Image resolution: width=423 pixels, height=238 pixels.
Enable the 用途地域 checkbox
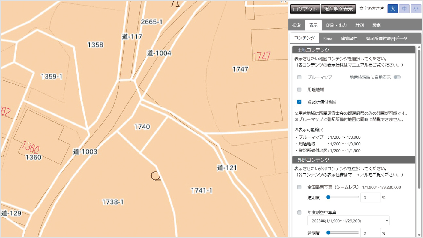coord(299,89)
